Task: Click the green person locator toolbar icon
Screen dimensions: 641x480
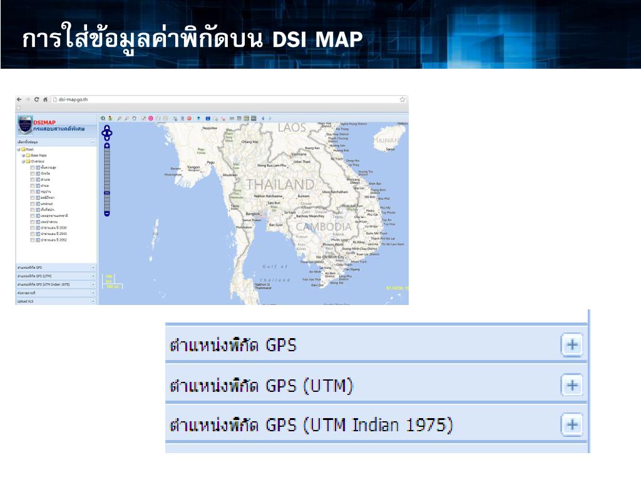Action: click(110, 118)
